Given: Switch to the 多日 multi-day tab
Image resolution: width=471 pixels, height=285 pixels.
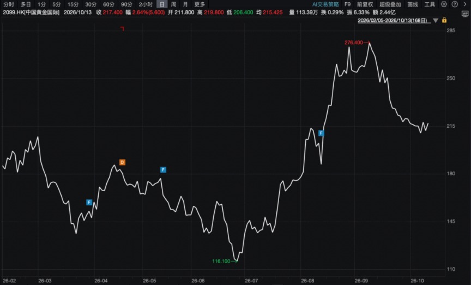Looking at the screenshot, I should pyautogui.click(x=26, y=4).
